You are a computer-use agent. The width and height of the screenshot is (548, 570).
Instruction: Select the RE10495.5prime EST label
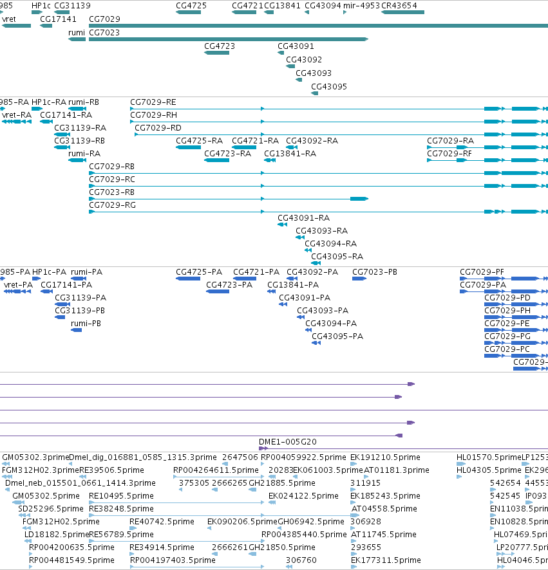[x=121, y=496]
